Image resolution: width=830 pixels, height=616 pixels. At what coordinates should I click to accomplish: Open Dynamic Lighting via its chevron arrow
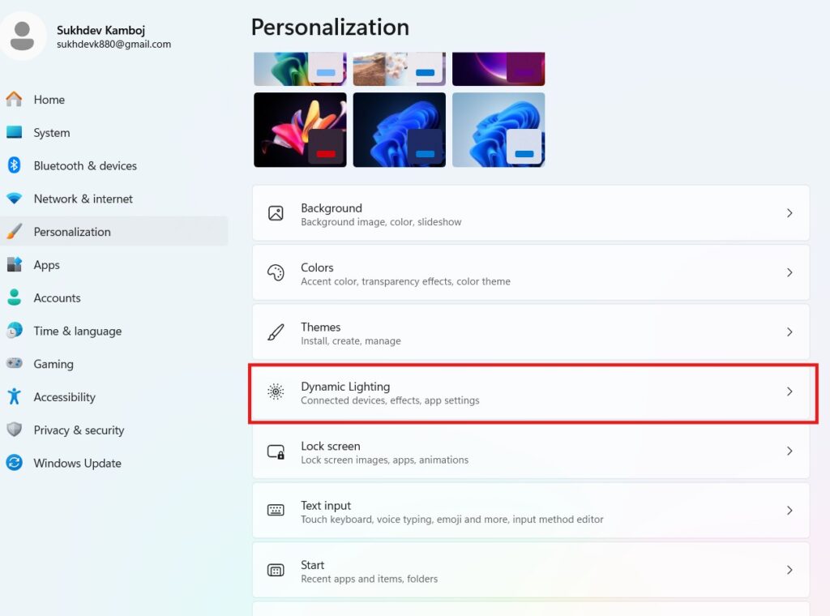789,391
